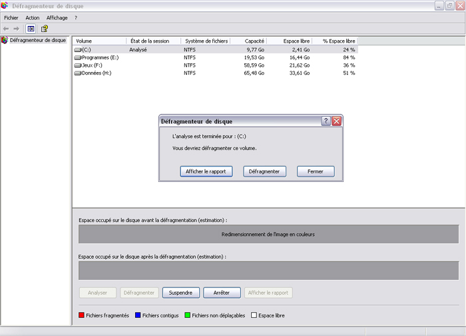Open the Affichage menu

point(57,18)
